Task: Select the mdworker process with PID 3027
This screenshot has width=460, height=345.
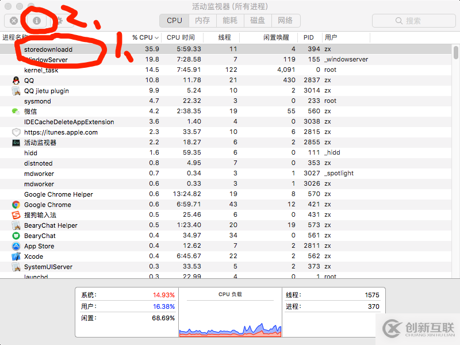Action: 225,174
